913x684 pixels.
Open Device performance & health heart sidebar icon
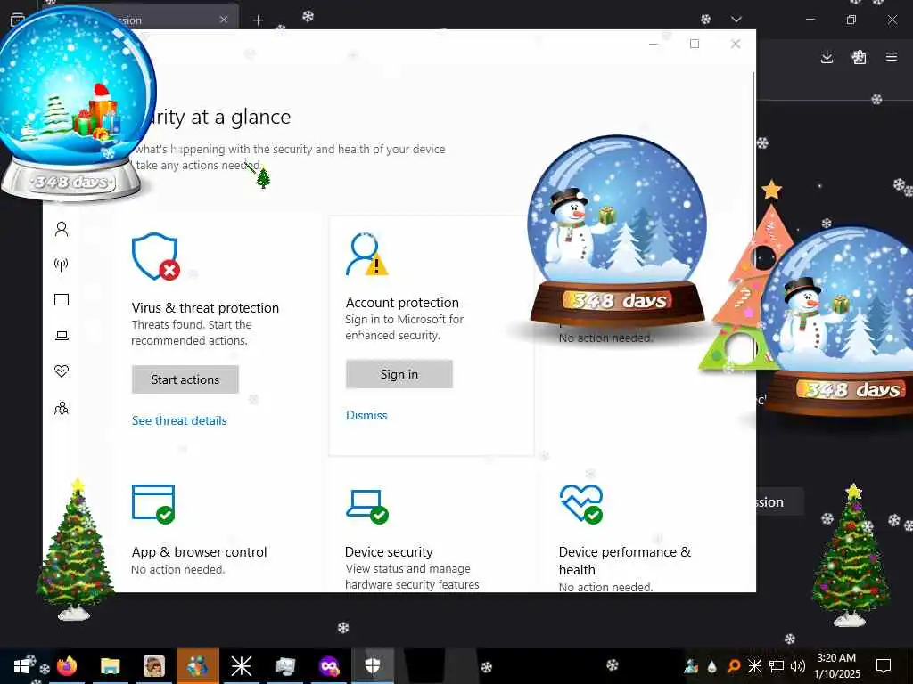62,371
